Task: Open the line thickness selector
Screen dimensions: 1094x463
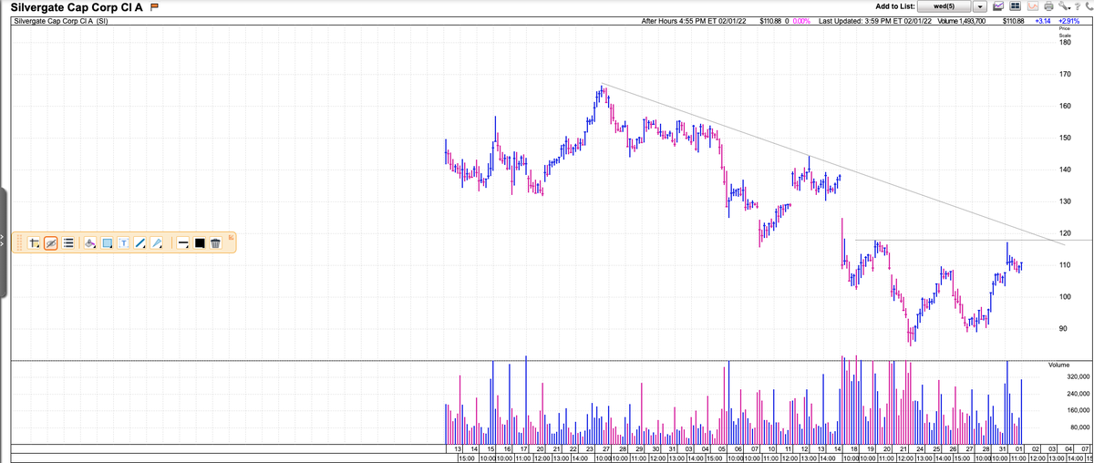Action: pos(182,243)
